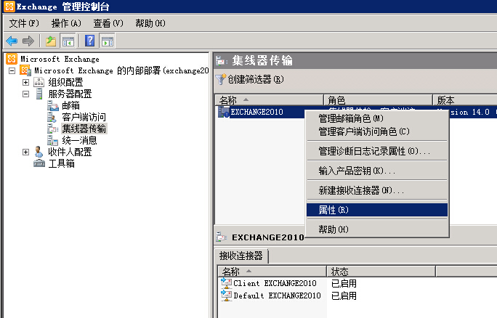Click the Forward arrow toolbar icon
Viewport: 497px width, 318px height.
(x=28, y=41)
